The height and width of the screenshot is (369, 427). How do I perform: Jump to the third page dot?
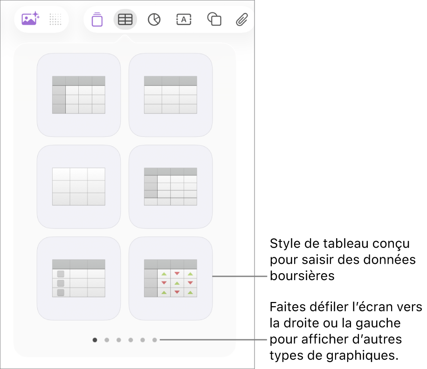click(119, 340)
